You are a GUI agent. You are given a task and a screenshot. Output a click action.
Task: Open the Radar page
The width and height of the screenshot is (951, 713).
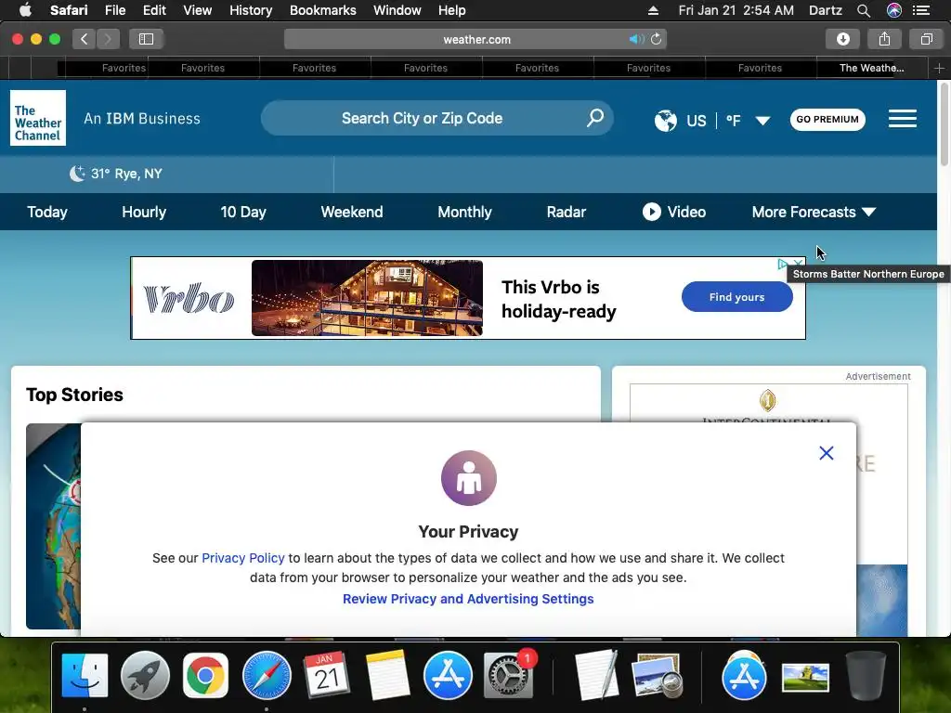click(566, 212)
